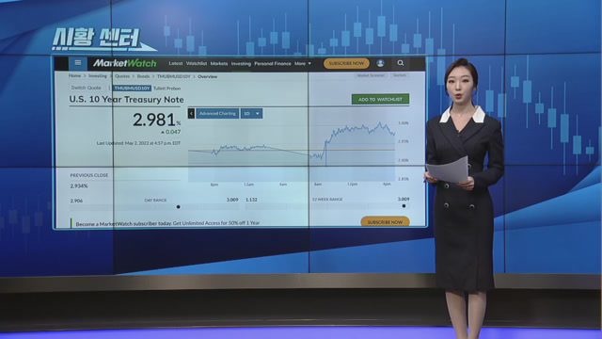Expand the More menu dropdown
The width and height of the screenshot is (602, 339).
point(303,63)
